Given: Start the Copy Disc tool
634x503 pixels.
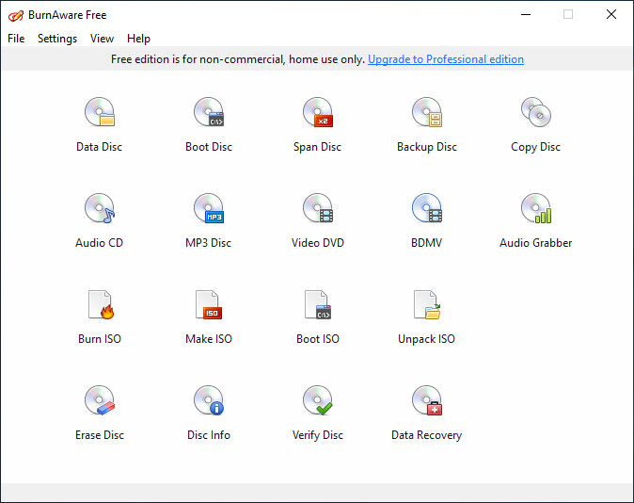Looking at the screenshot, I should point(536,112).
